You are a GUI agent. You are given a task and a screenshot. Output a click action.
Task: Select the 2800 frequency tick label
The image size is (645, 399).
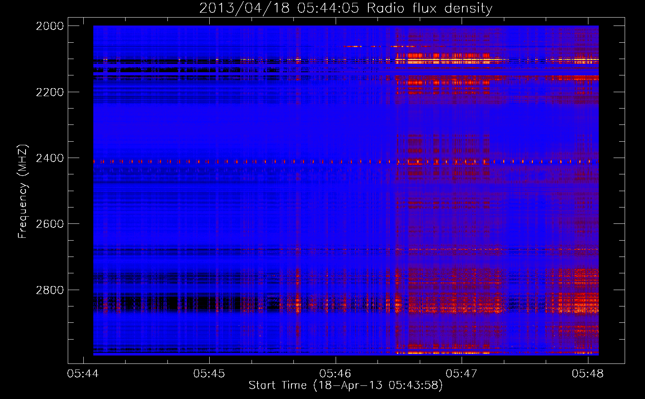coord(50,290)
